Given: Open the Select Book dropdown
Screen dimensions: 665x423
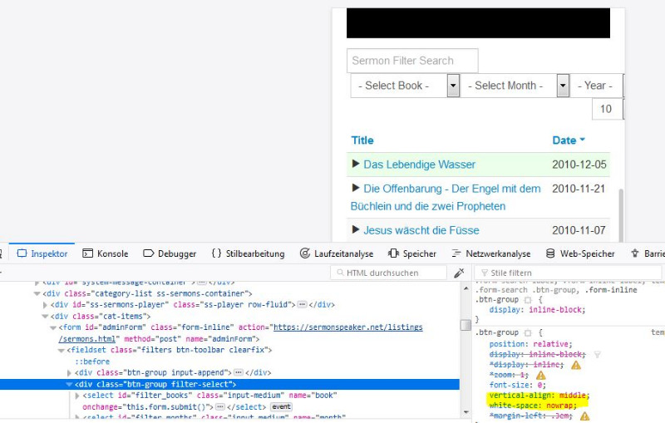Looking at the screenshot, I should click(405, 86).
